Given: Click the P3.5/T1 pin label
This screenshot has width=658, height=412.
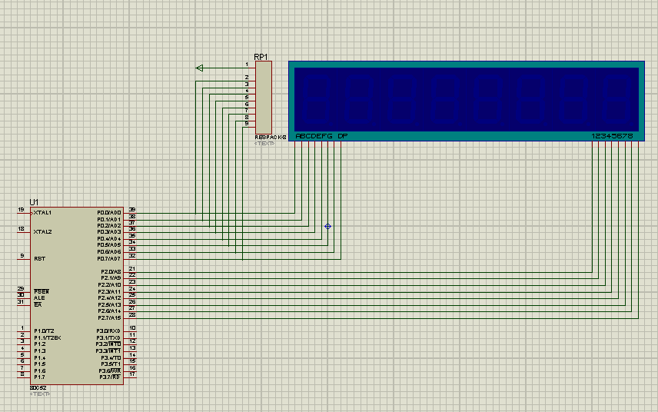Looking at the screenshot, I should click(x=111, y=364).
